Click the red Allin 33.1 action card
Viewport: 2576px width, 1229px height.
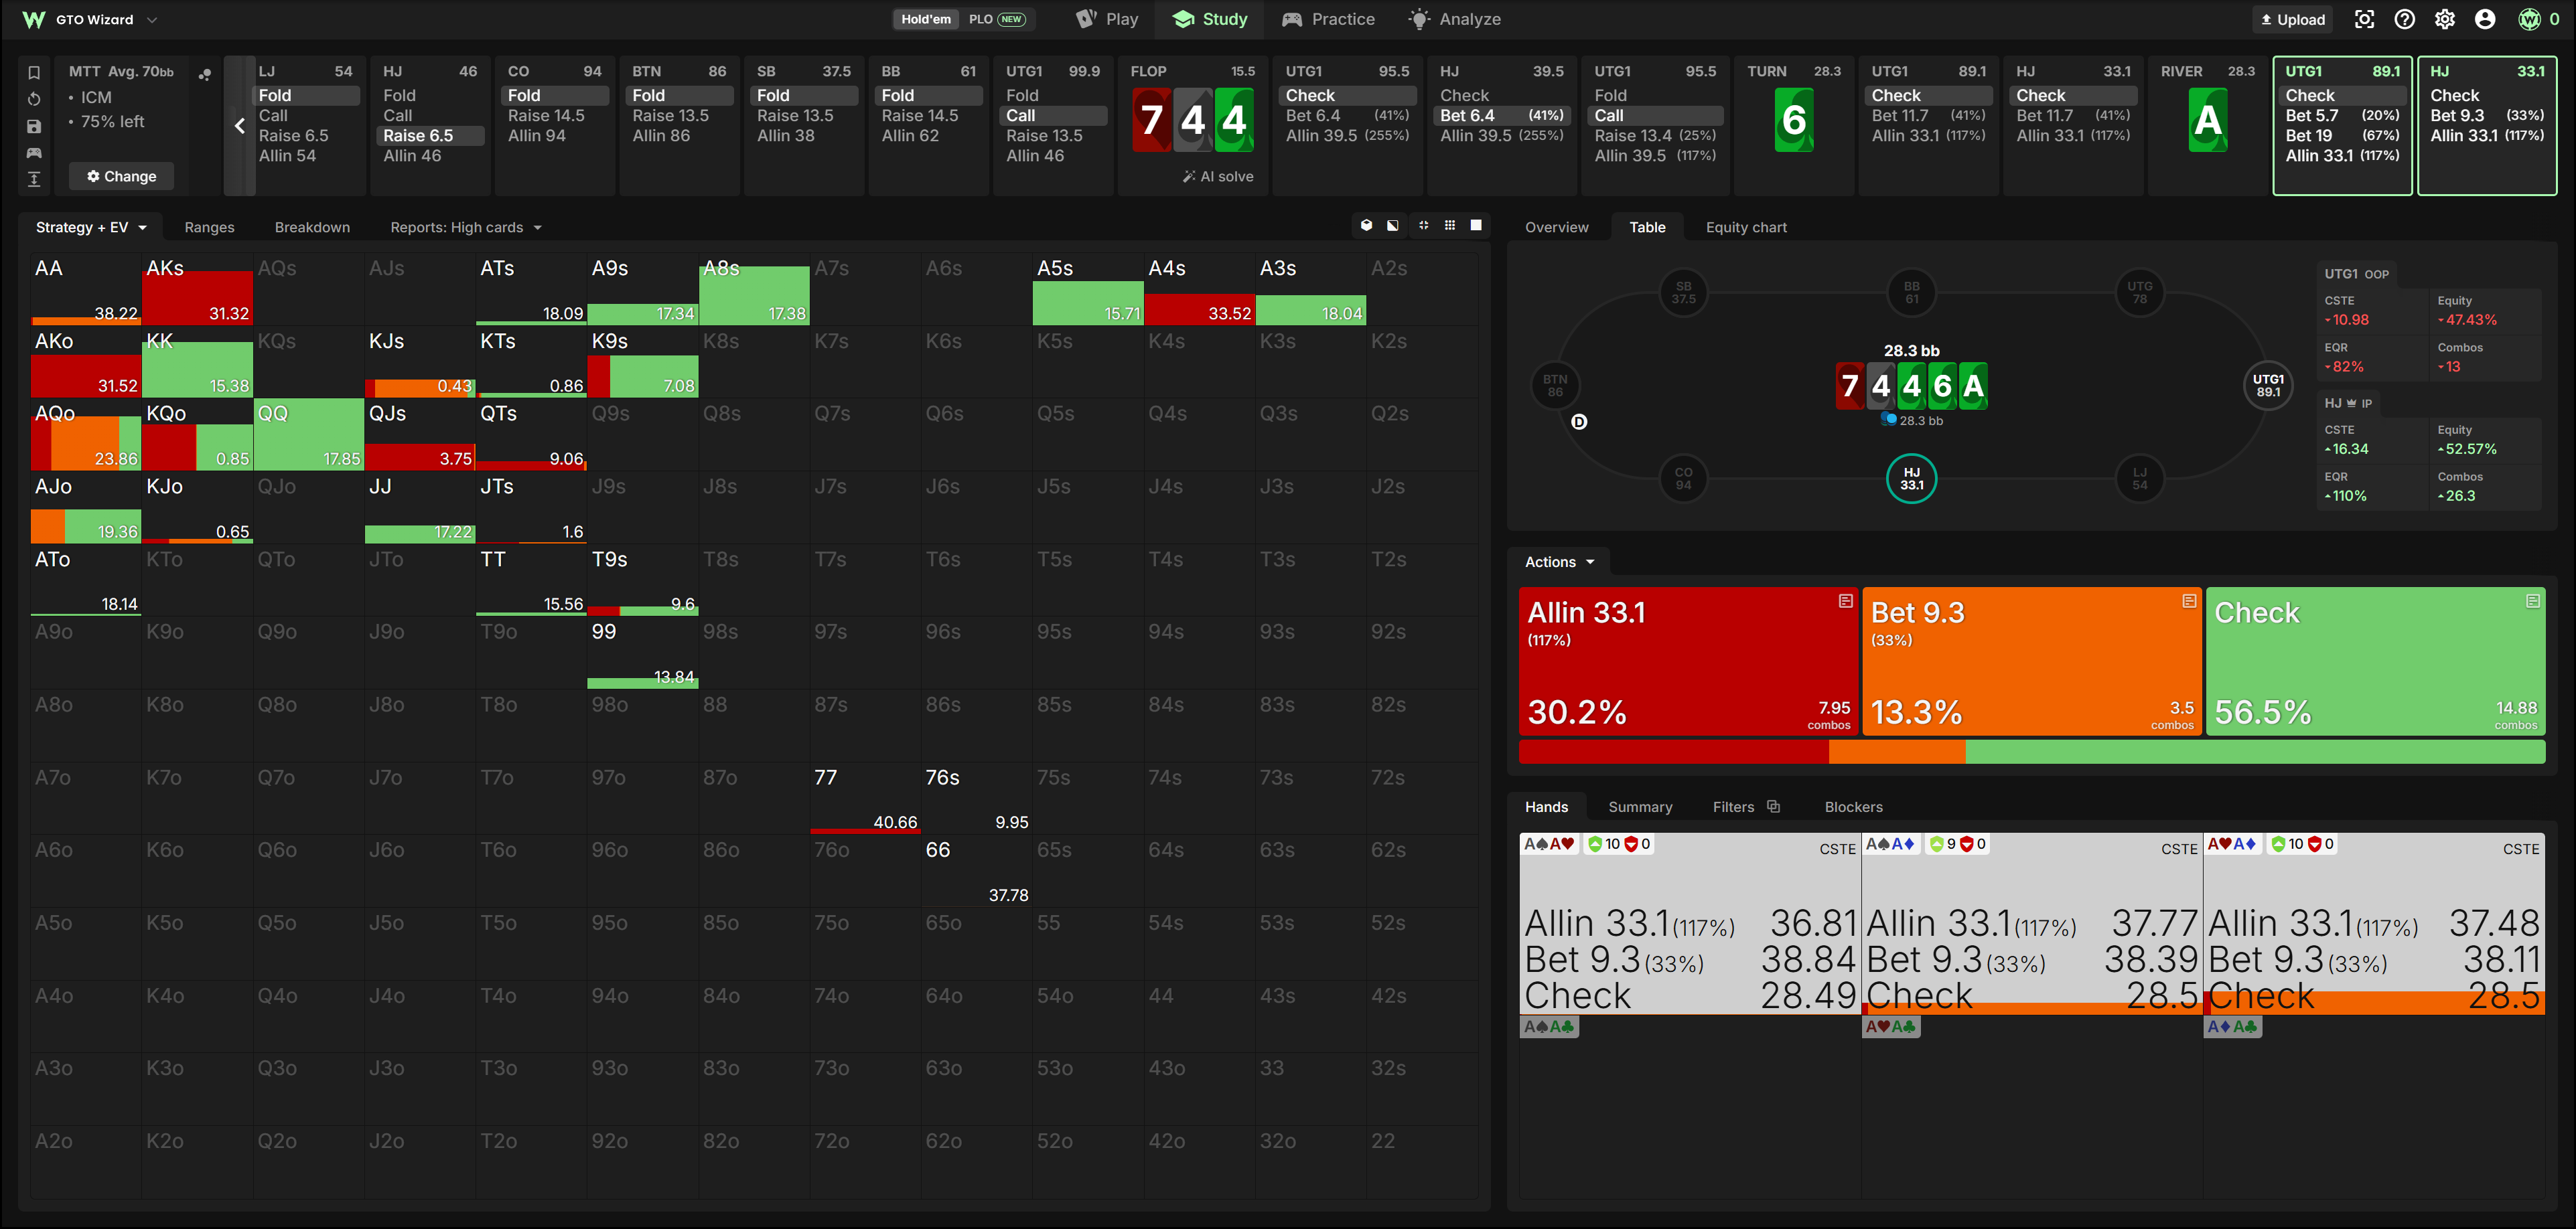pyautogui.click(x=1688, y=661)
